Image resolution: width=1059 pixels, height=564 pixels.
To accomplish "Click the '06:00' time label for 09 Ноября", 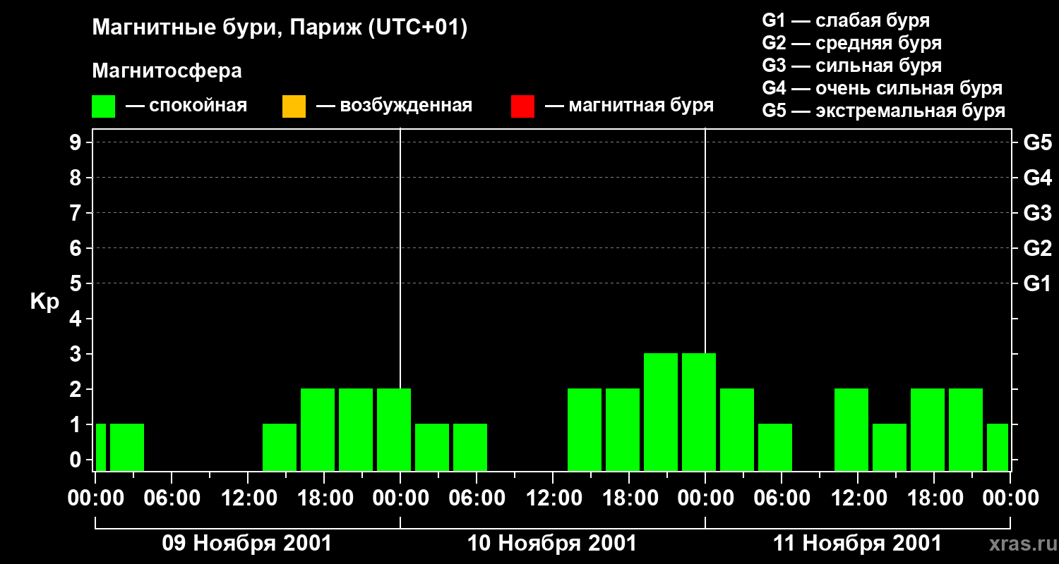I will pyautogui.click(x=172, y=498).
